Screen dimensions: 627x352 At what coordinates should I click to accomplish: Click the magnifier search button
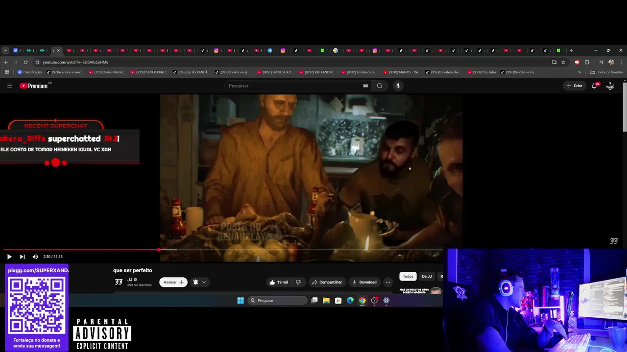click(380, 86)
